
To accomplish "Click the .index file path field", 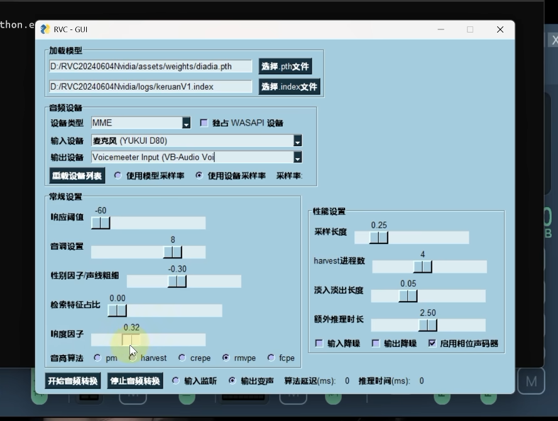I will pyautogui.click(x=151, y=87).
